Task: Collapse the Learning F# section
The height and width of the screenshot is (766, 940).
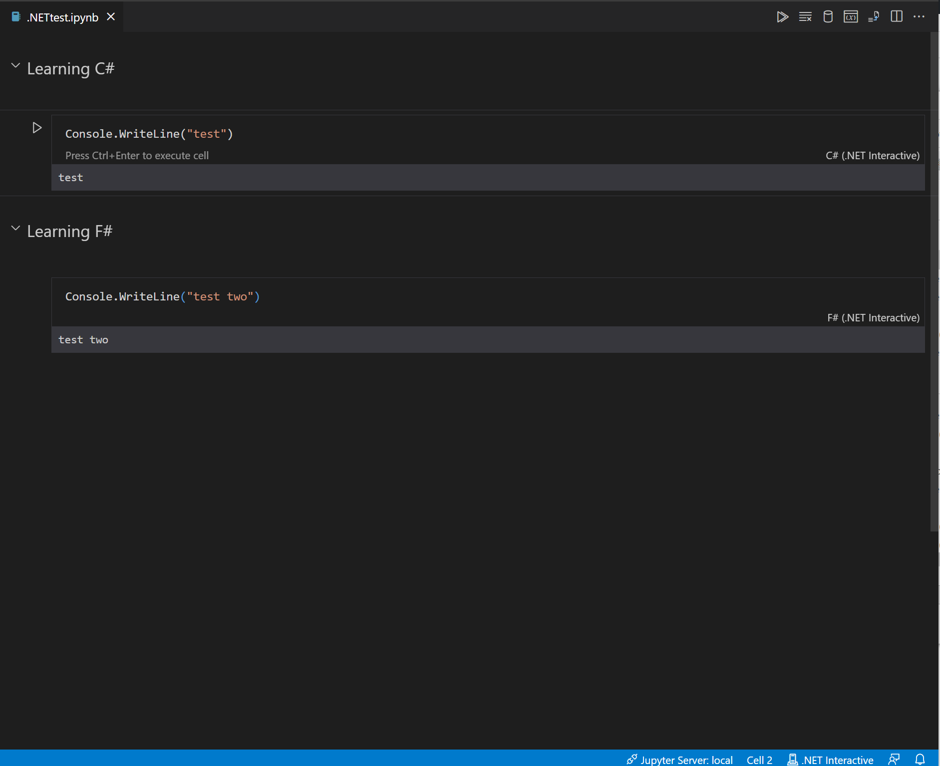Action: 14,228
